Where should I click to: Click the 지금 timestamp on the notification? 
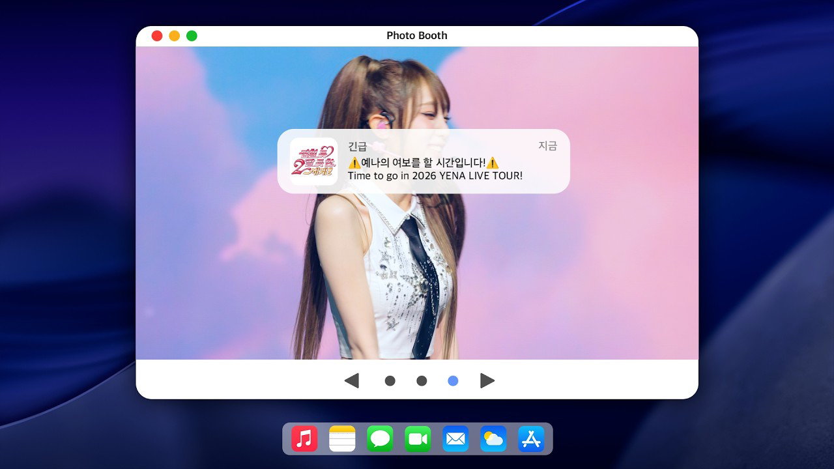click(x=547, y=147)
